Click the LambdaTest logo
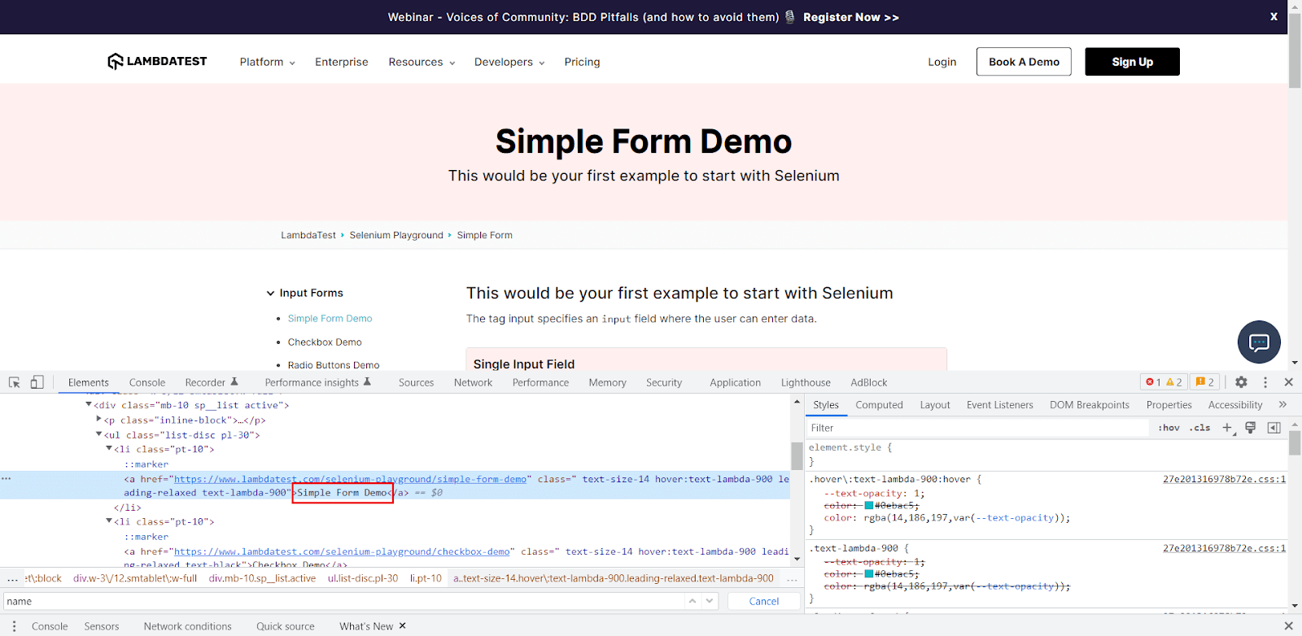 click(x=157, y=61)
